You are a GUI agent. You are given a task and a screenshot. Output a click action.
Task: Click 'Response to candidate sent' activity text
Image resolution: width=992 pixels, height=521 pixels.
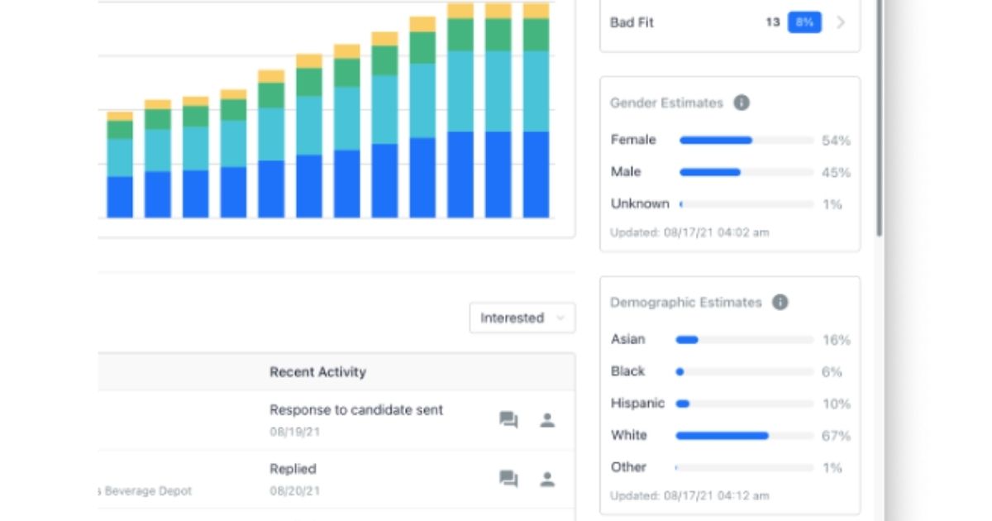coord(356,410)
